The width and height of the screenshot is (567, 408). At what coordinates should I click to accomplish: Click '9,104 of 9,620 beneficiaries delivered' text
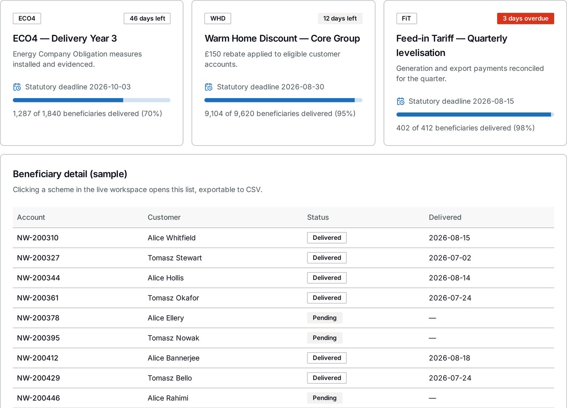(x=268, y=114)
